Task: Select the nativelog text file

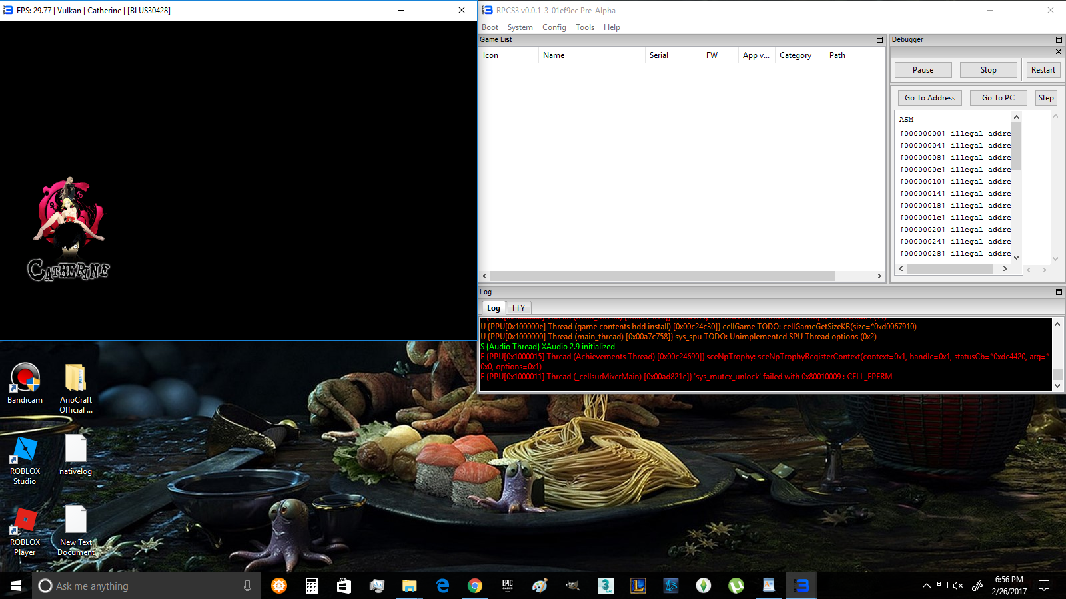Action: point(76,455)
